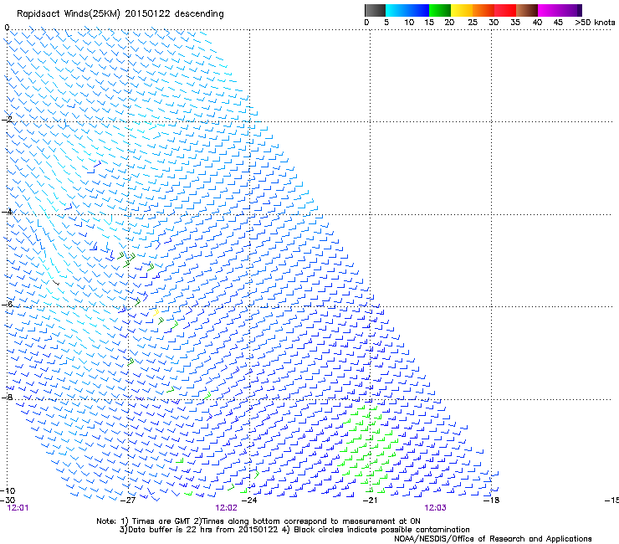The image size is (619, 544).
Task: Click the yellow 20-25 knots color band
Action: point(462,10)
